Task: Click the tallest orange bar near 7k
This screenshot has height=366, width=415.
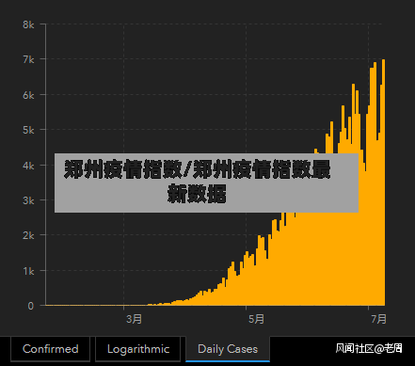Action: tap(383, 183)
